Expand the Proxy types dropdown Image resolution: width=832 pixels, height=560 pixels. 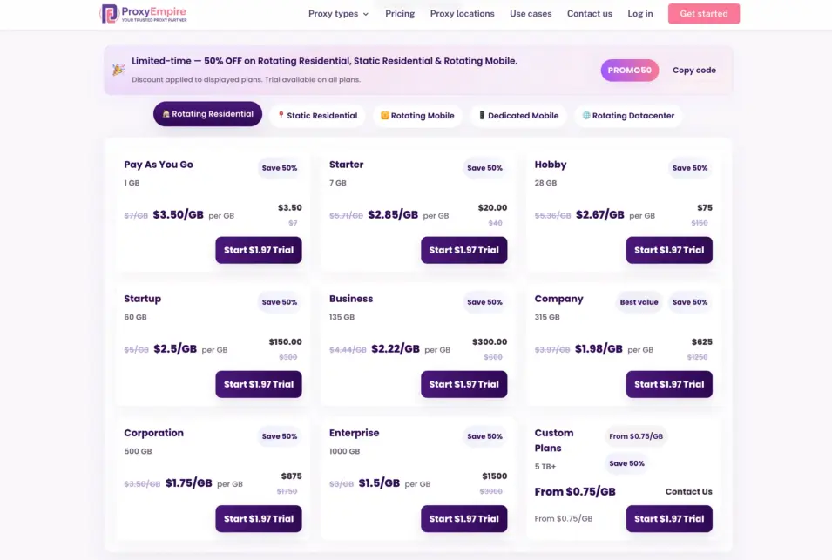coord(338,14)
